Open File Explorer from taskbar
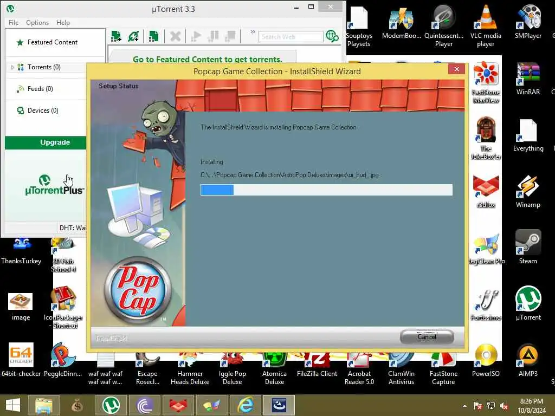Screen dimensions: 555x416 click(x=43, y=405)
